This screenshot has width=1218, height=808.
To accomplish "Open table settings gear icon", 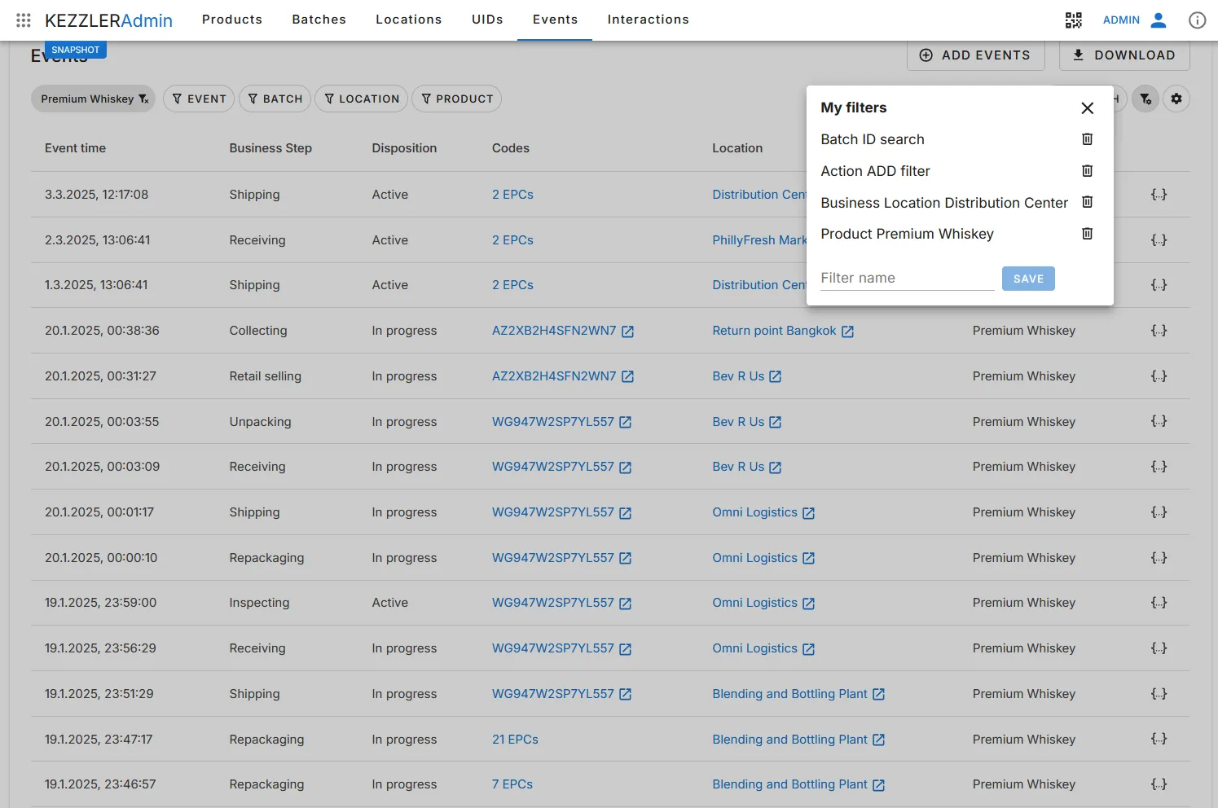I will [1176, 99].
